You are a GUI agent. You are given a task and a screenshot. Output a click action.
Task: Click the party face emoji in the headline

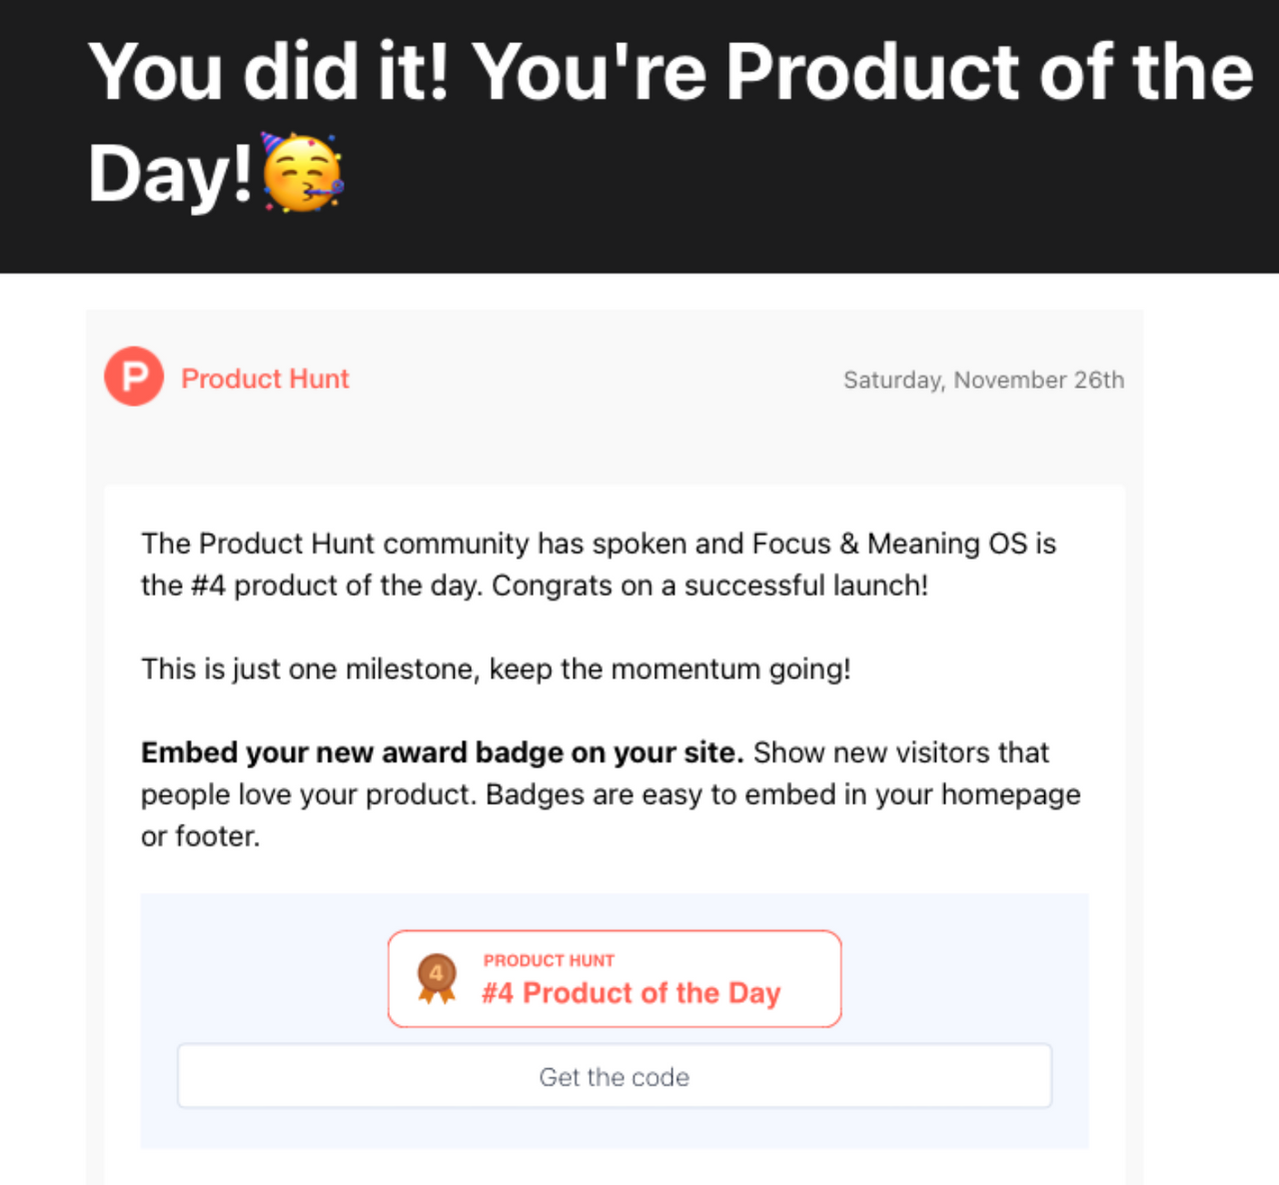(x=303, y=173)
